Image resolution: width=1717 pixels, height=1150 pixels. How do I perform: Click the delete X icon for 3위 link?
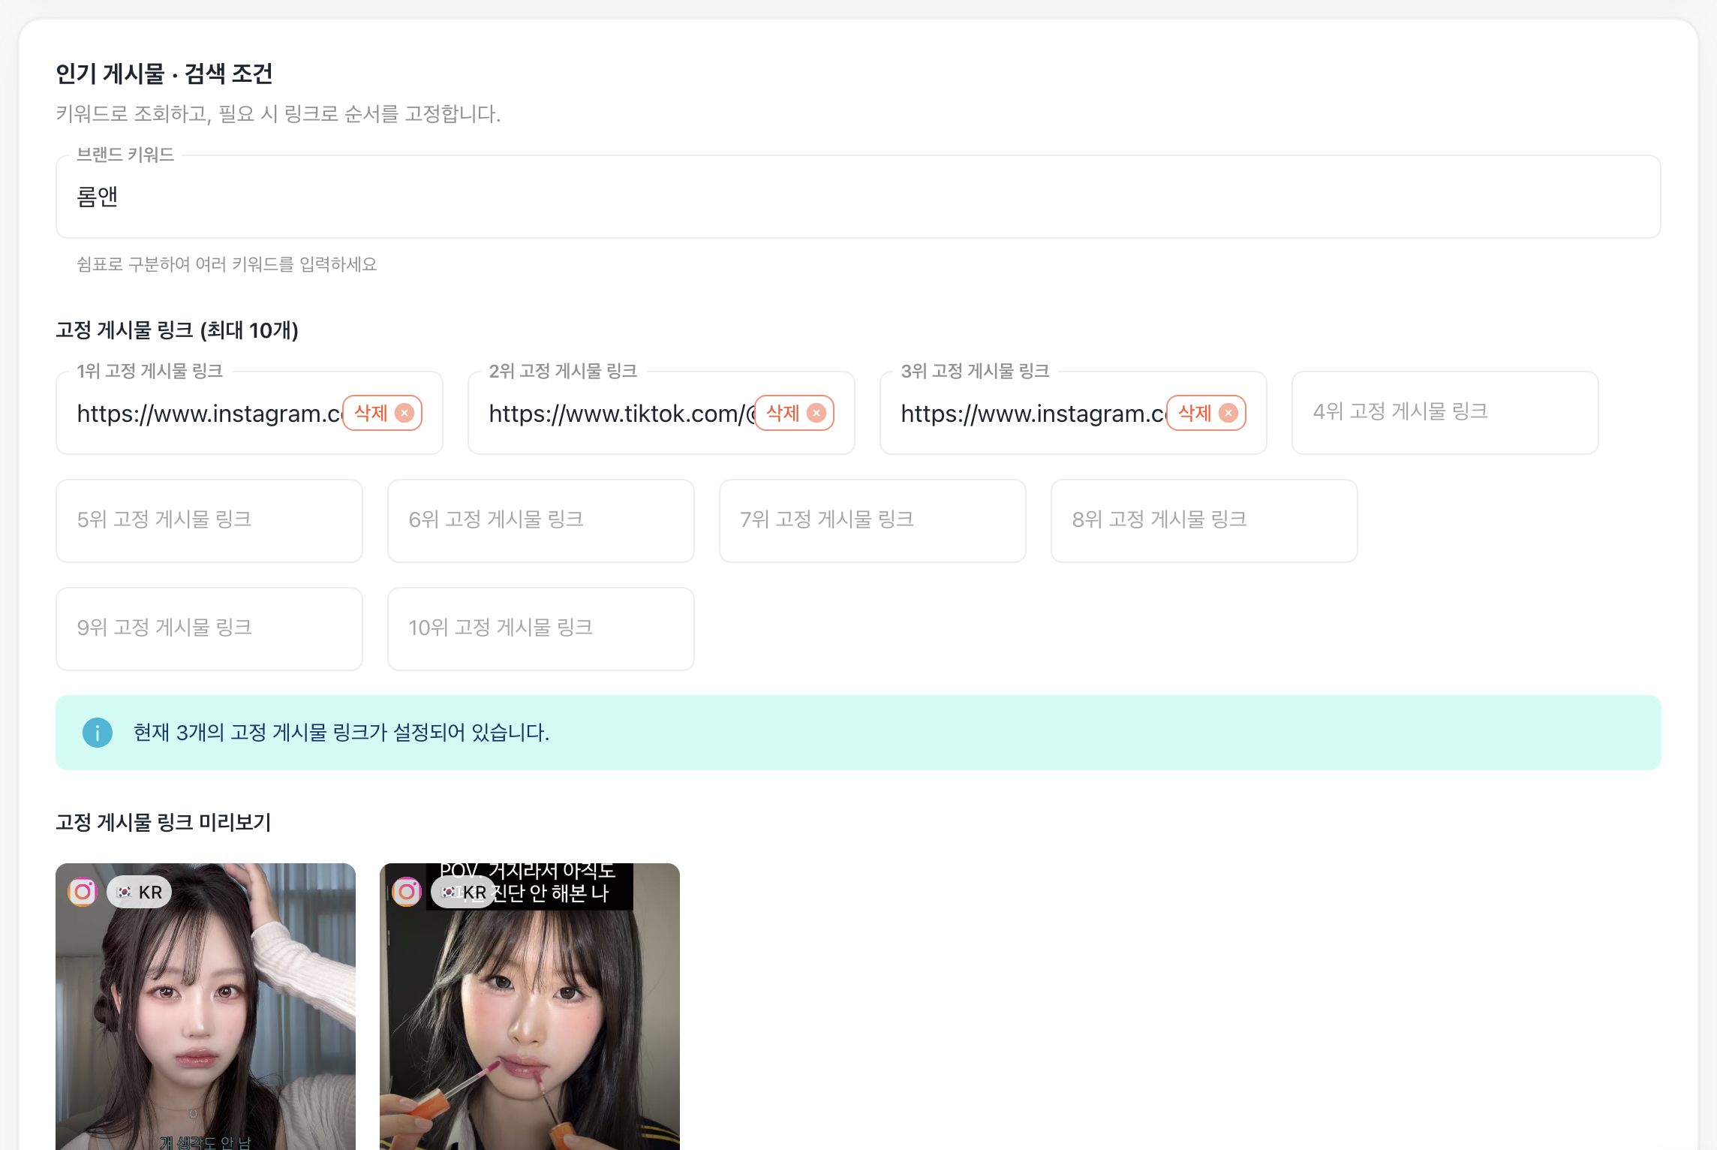[x=1228, y=413]
